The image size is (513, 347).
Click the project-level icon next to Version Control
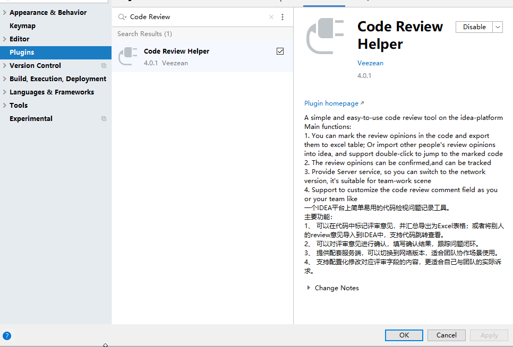pyautogui.click(x=104, y=65)
